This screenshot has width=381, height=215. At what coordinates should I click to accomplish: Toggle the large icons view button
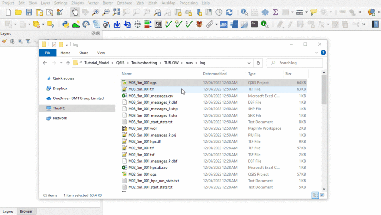tap(322, 195)
